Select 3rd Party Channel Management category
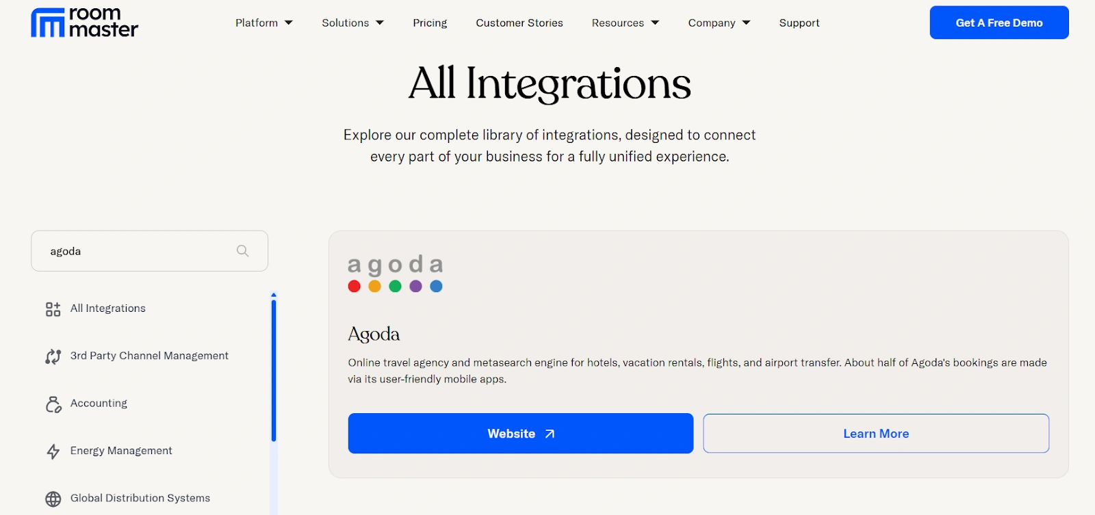1095x515 pixels. [x=149, y=356]
